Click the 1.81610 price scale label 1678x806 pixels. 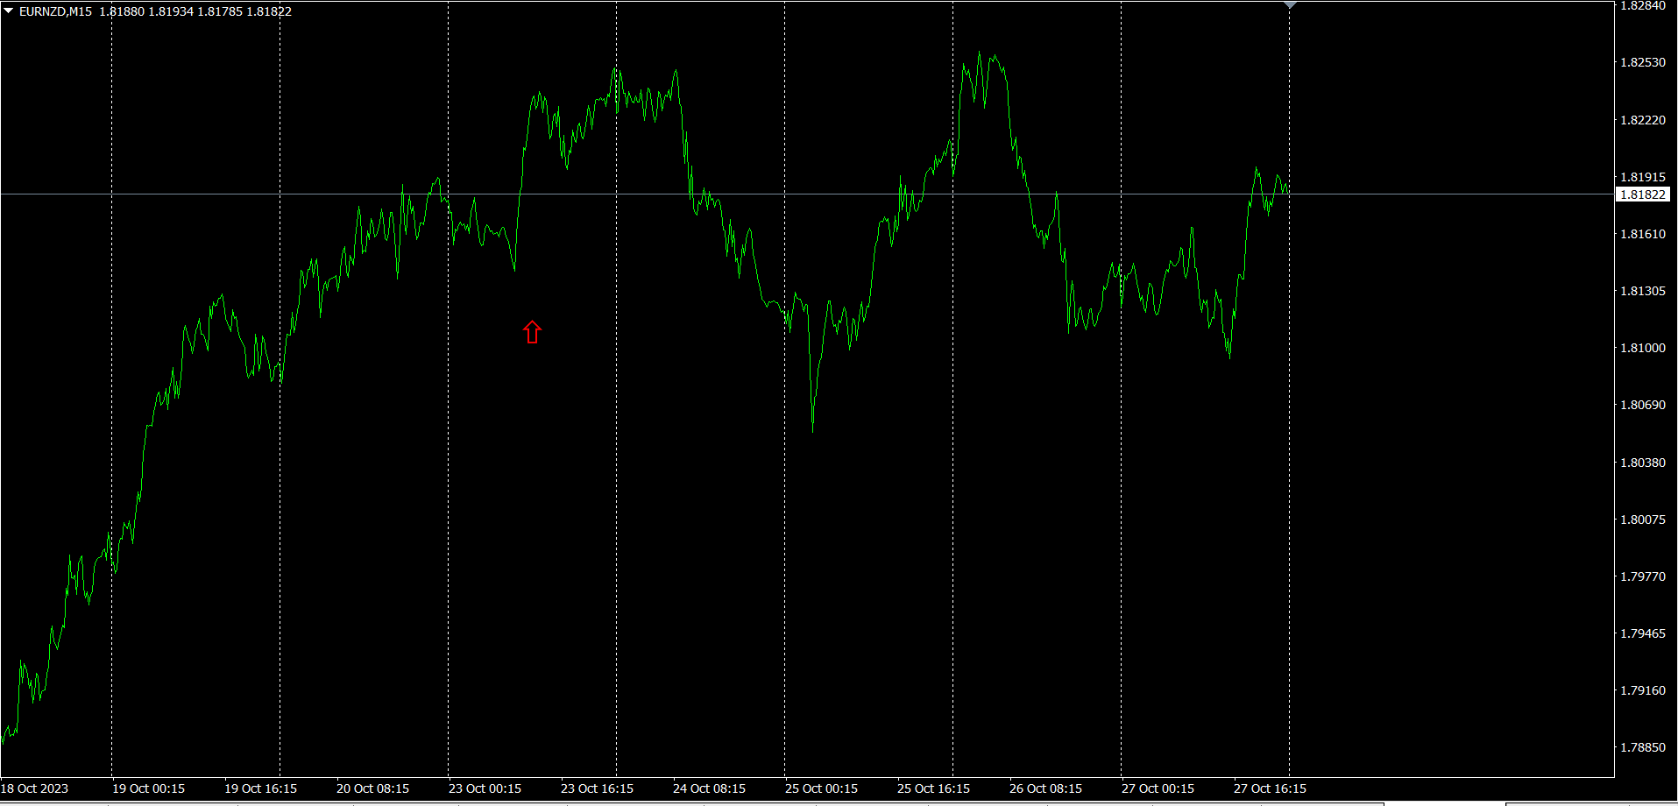[x=1643, y=234]
